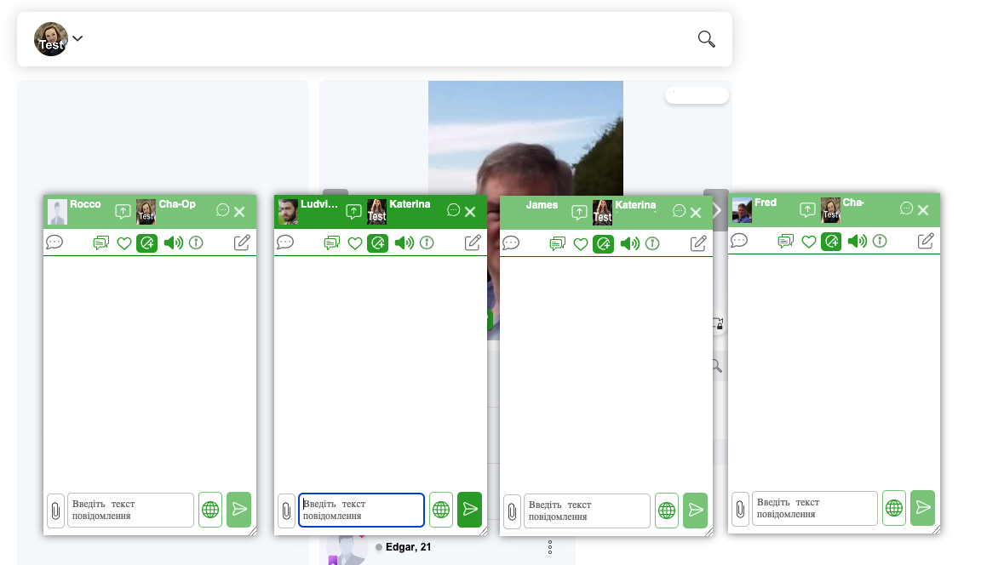
Task: Open message templates icon in Ludvi chat
Action: click(x=331, y=243)
